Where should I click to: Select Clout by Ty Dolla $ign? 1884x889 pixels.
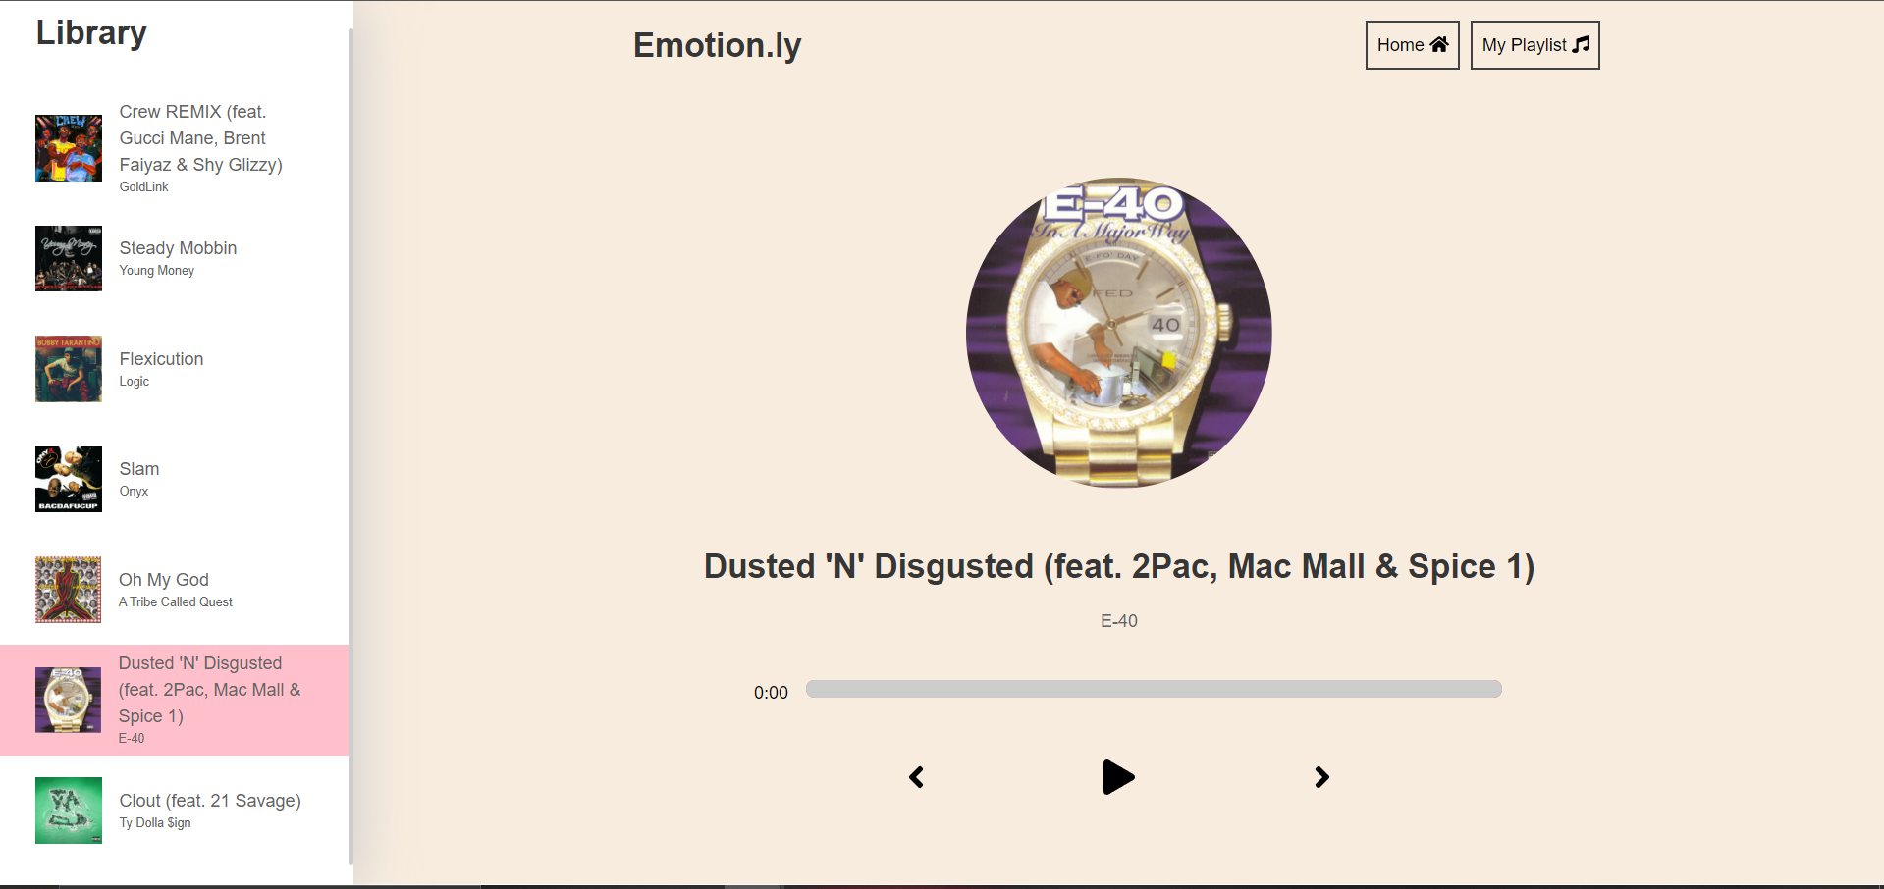175,811
